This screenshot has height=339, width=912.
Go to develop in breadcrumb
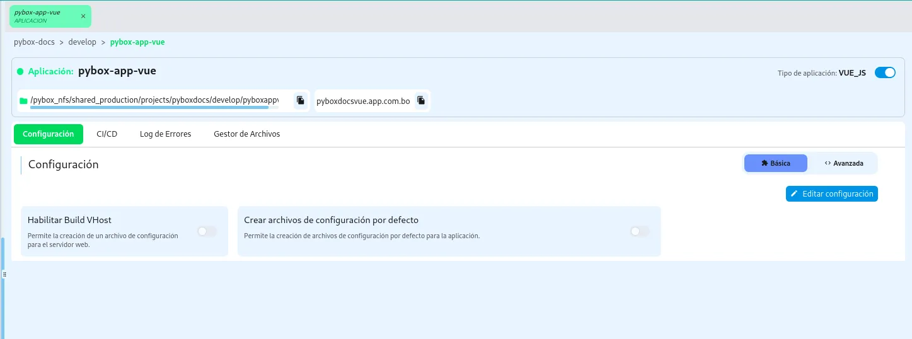pos(82,42)
